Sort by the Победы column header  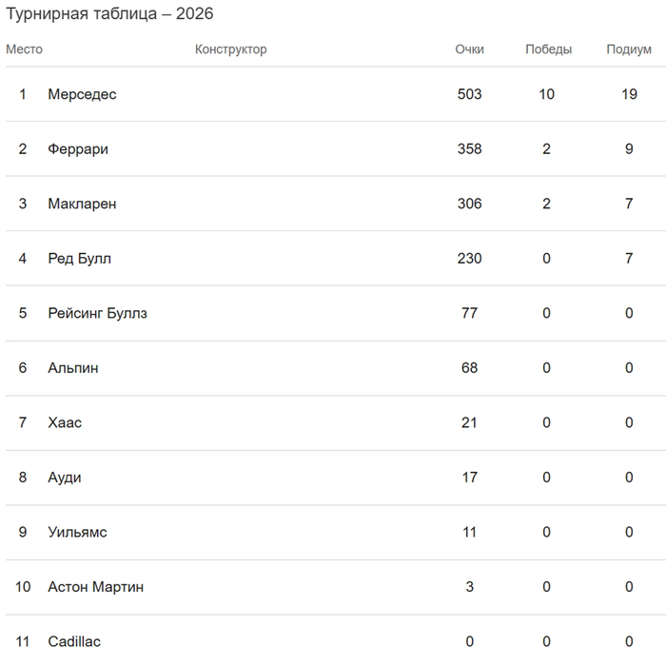(549, 49)
